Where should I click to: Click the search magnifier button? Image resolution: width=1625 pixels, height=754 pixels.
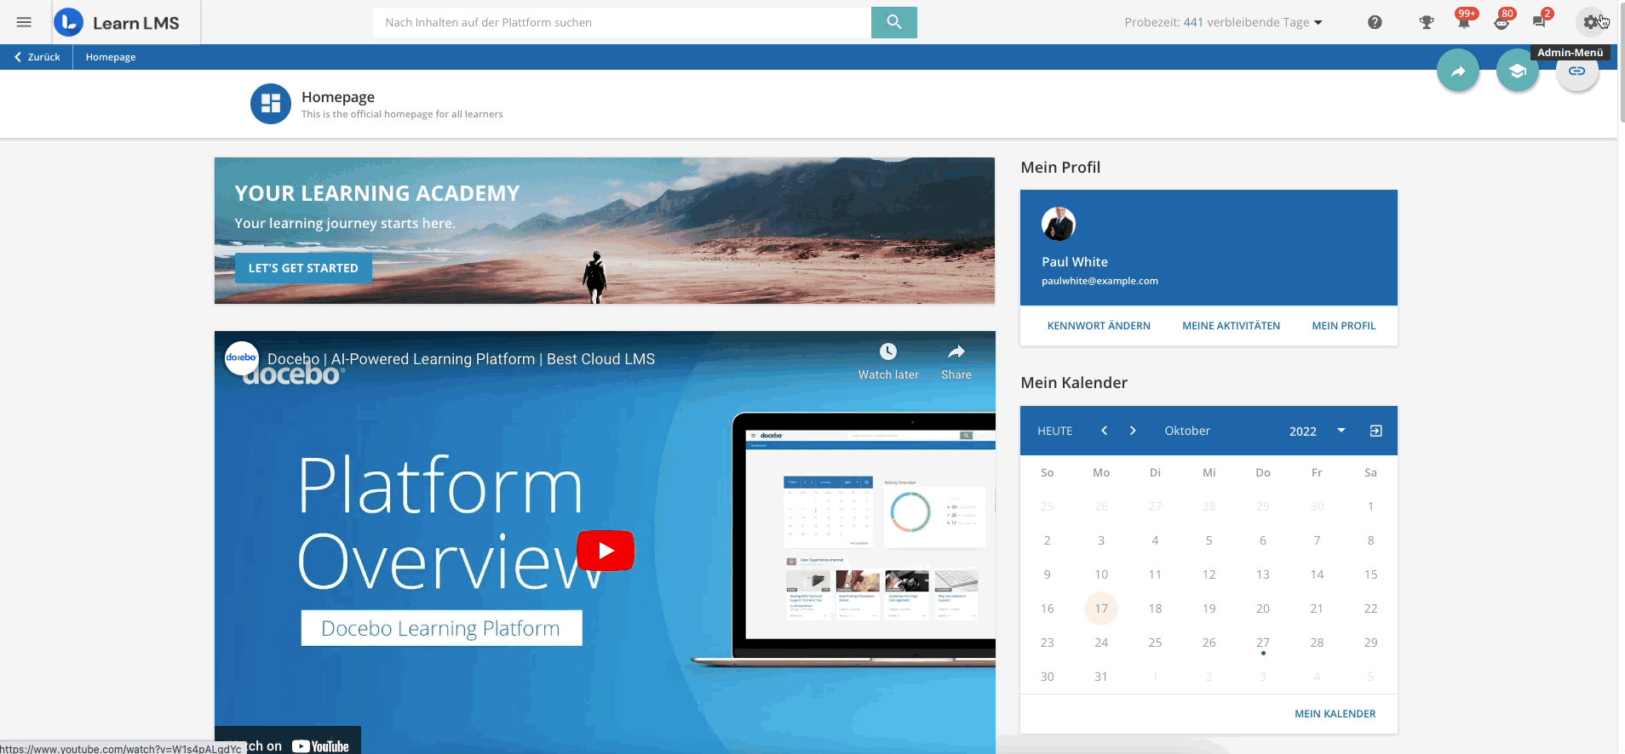893,22
